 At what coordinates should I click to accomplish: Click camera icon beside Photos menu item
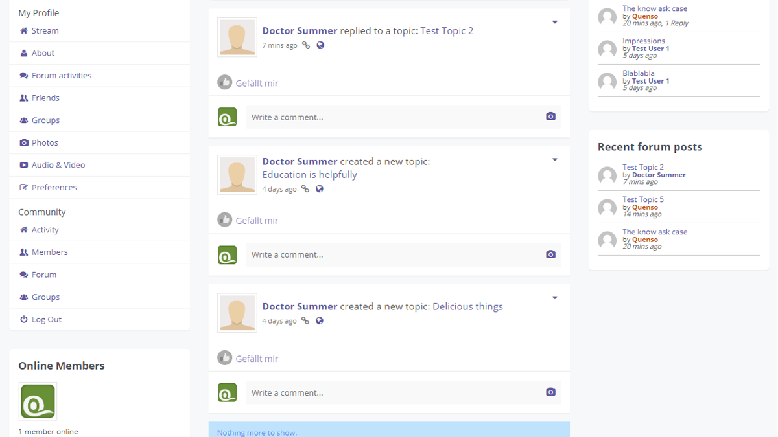24,142
